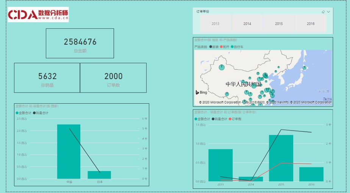
Task: Clear selections with the eraser icon
Action: coord(323,12)
